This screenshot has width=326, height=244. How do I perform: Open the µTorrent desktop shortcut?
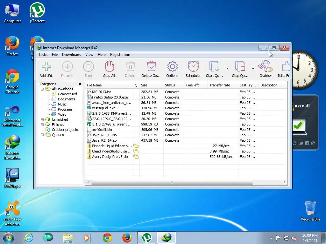tap(37, 13)
